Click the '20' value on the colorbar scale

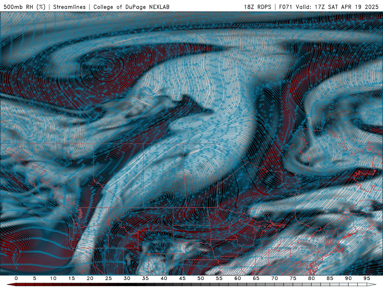point(90,278)
